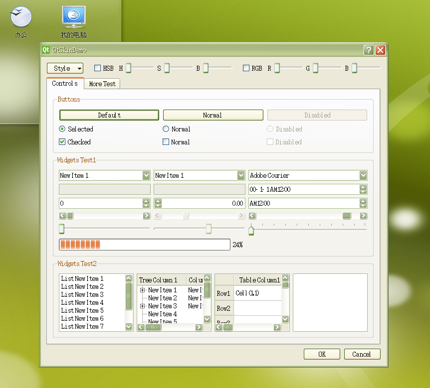Select the "Normal" radio button

point(165,129)
